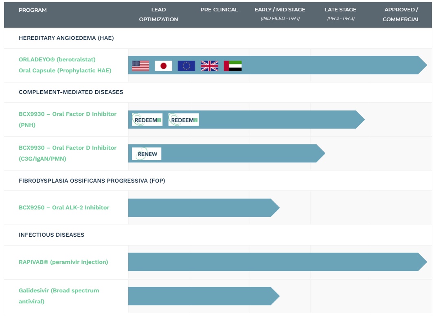Open the BCX9250 Oral ALK-2 Inhibitor link
The width and height of the screenshot is (434, 316).
[x=64, y=207]
